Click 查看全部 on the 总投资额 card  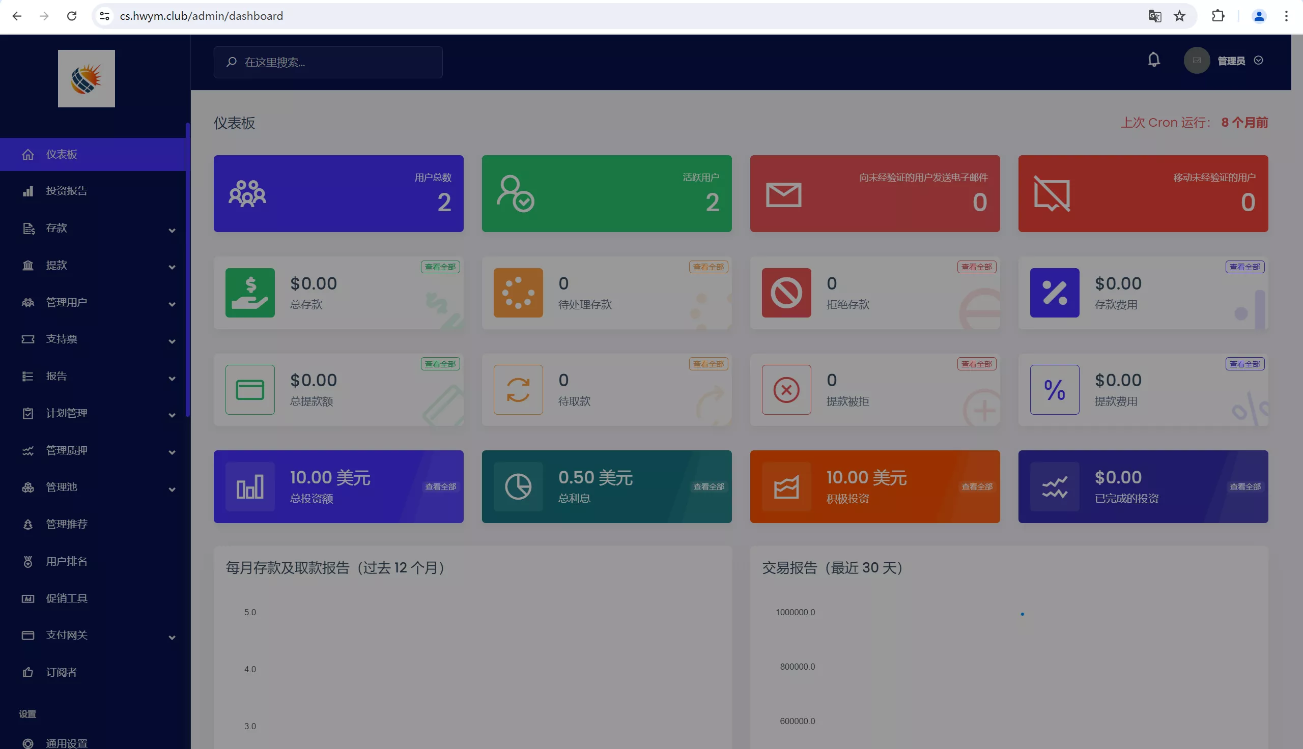pos(440,486)
